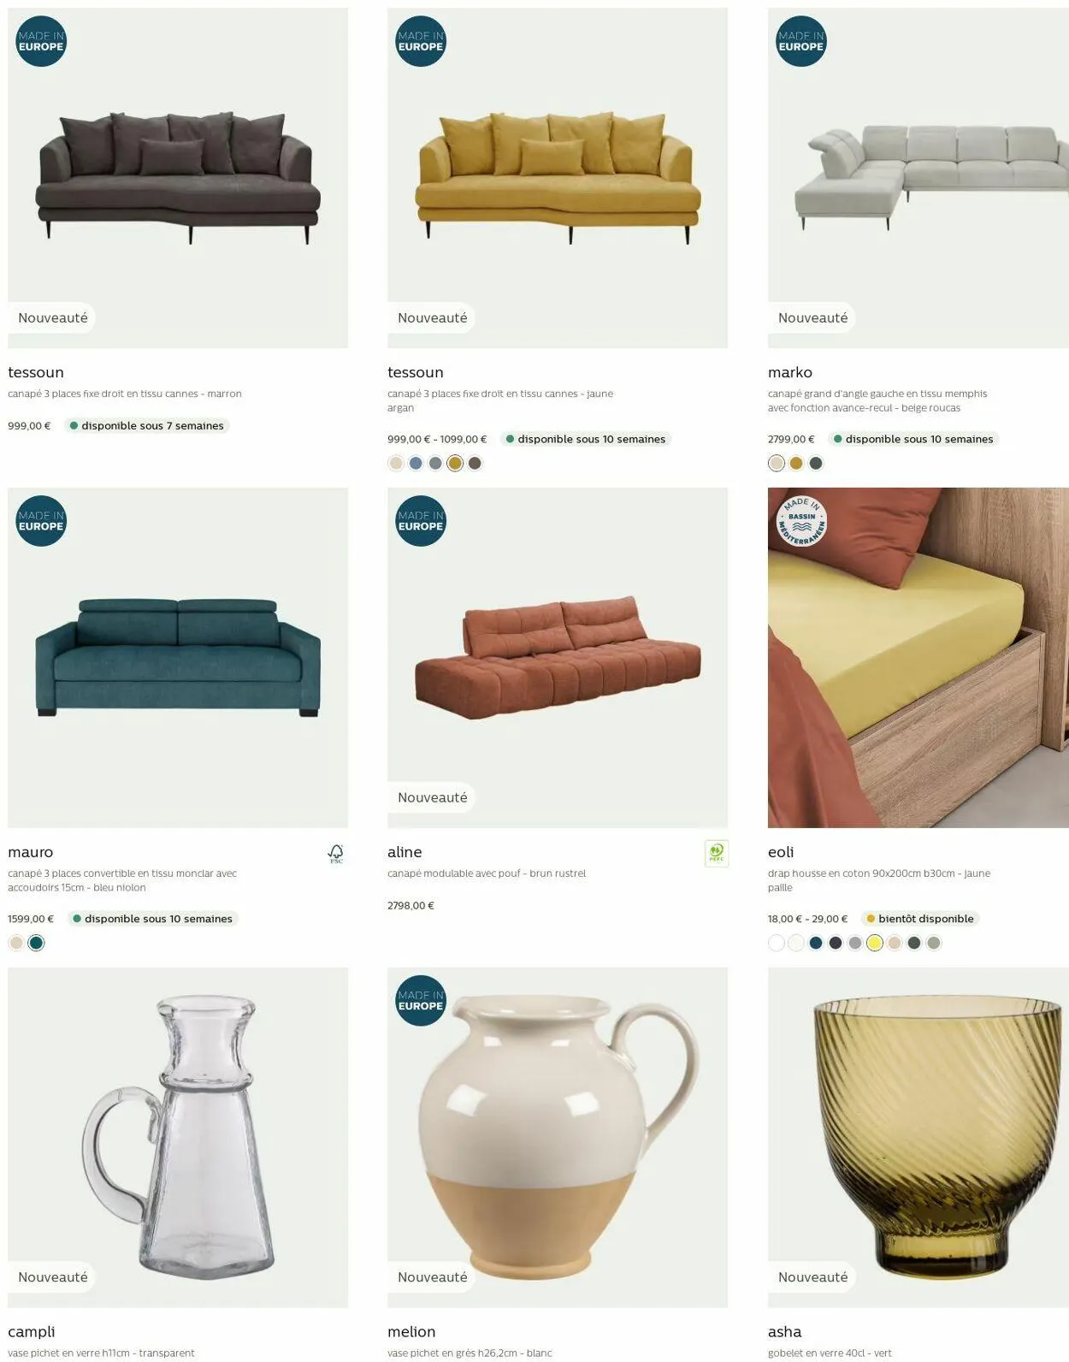Open the aline modular sofa title link
This screenshot has width=1069, height=1362.
pyautogui.click(x=405, y=852)
